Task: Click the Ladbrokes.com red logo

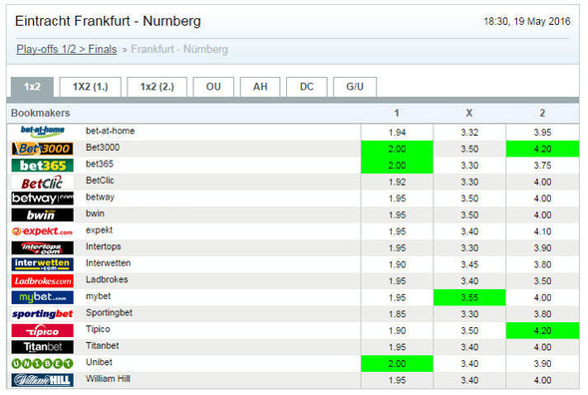Action: coord(43,281)
